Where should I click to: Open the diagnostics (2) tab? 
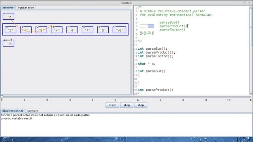(x=13, y=111)
